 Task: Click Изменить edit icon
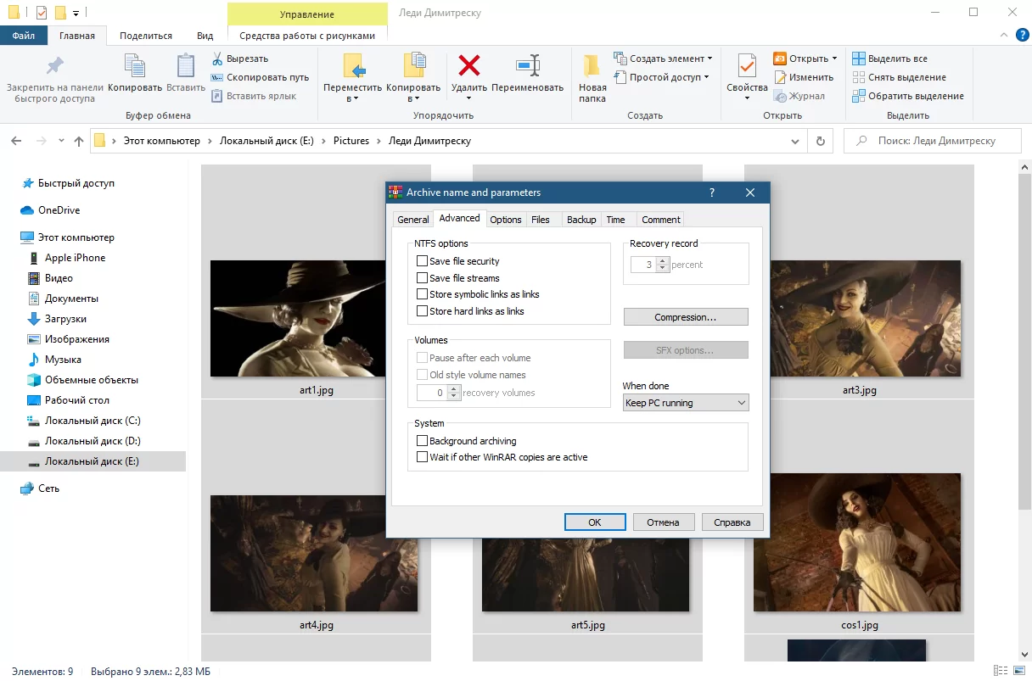780,77
